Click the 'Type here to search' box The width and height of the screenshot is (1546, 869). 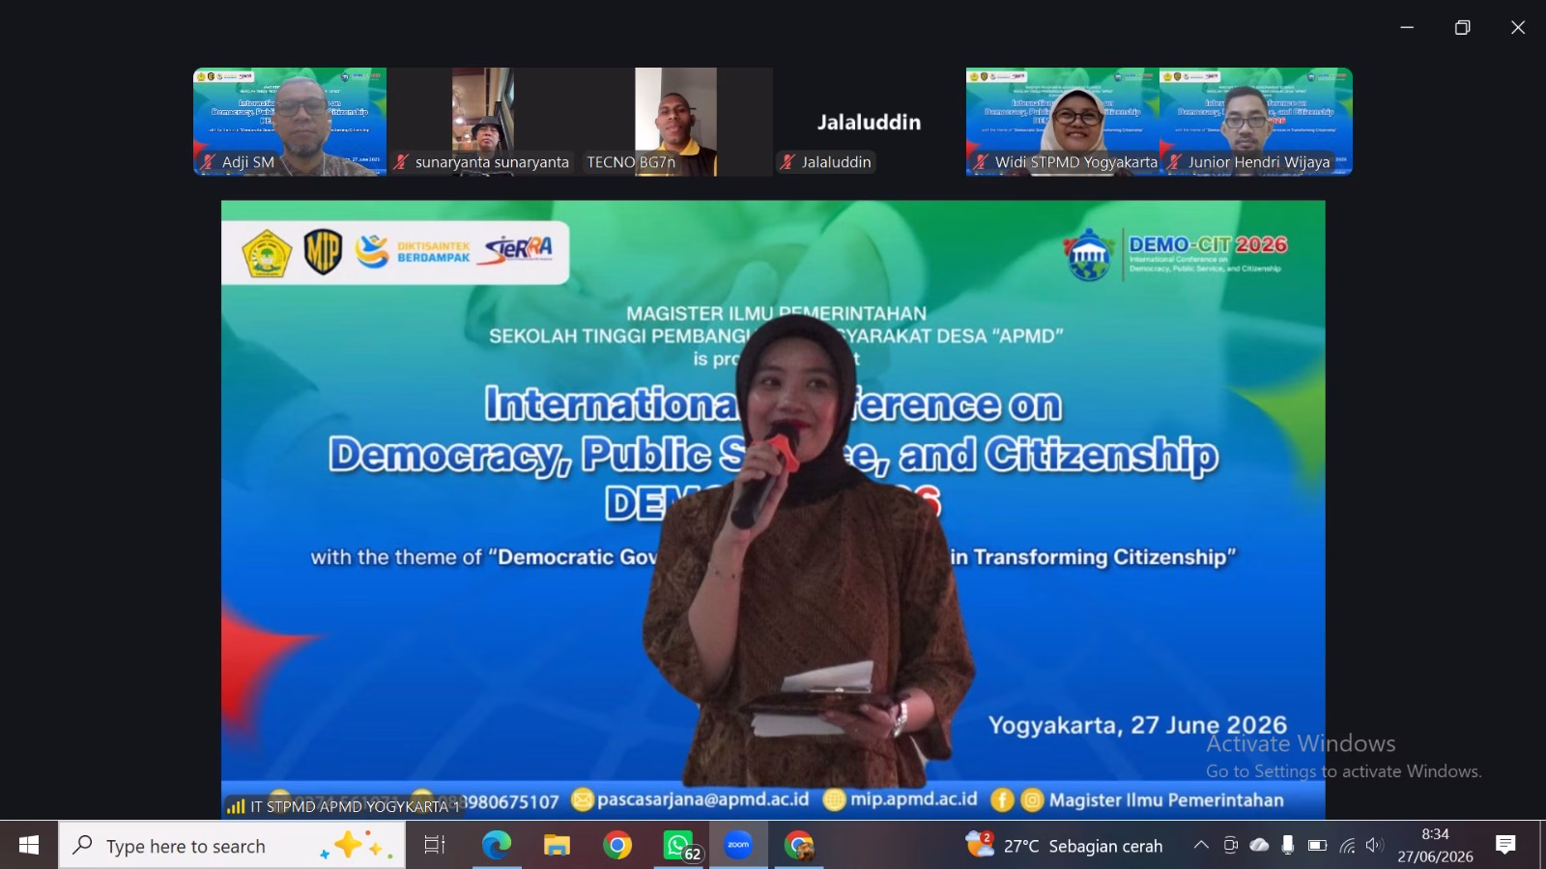tap(232, 846)
